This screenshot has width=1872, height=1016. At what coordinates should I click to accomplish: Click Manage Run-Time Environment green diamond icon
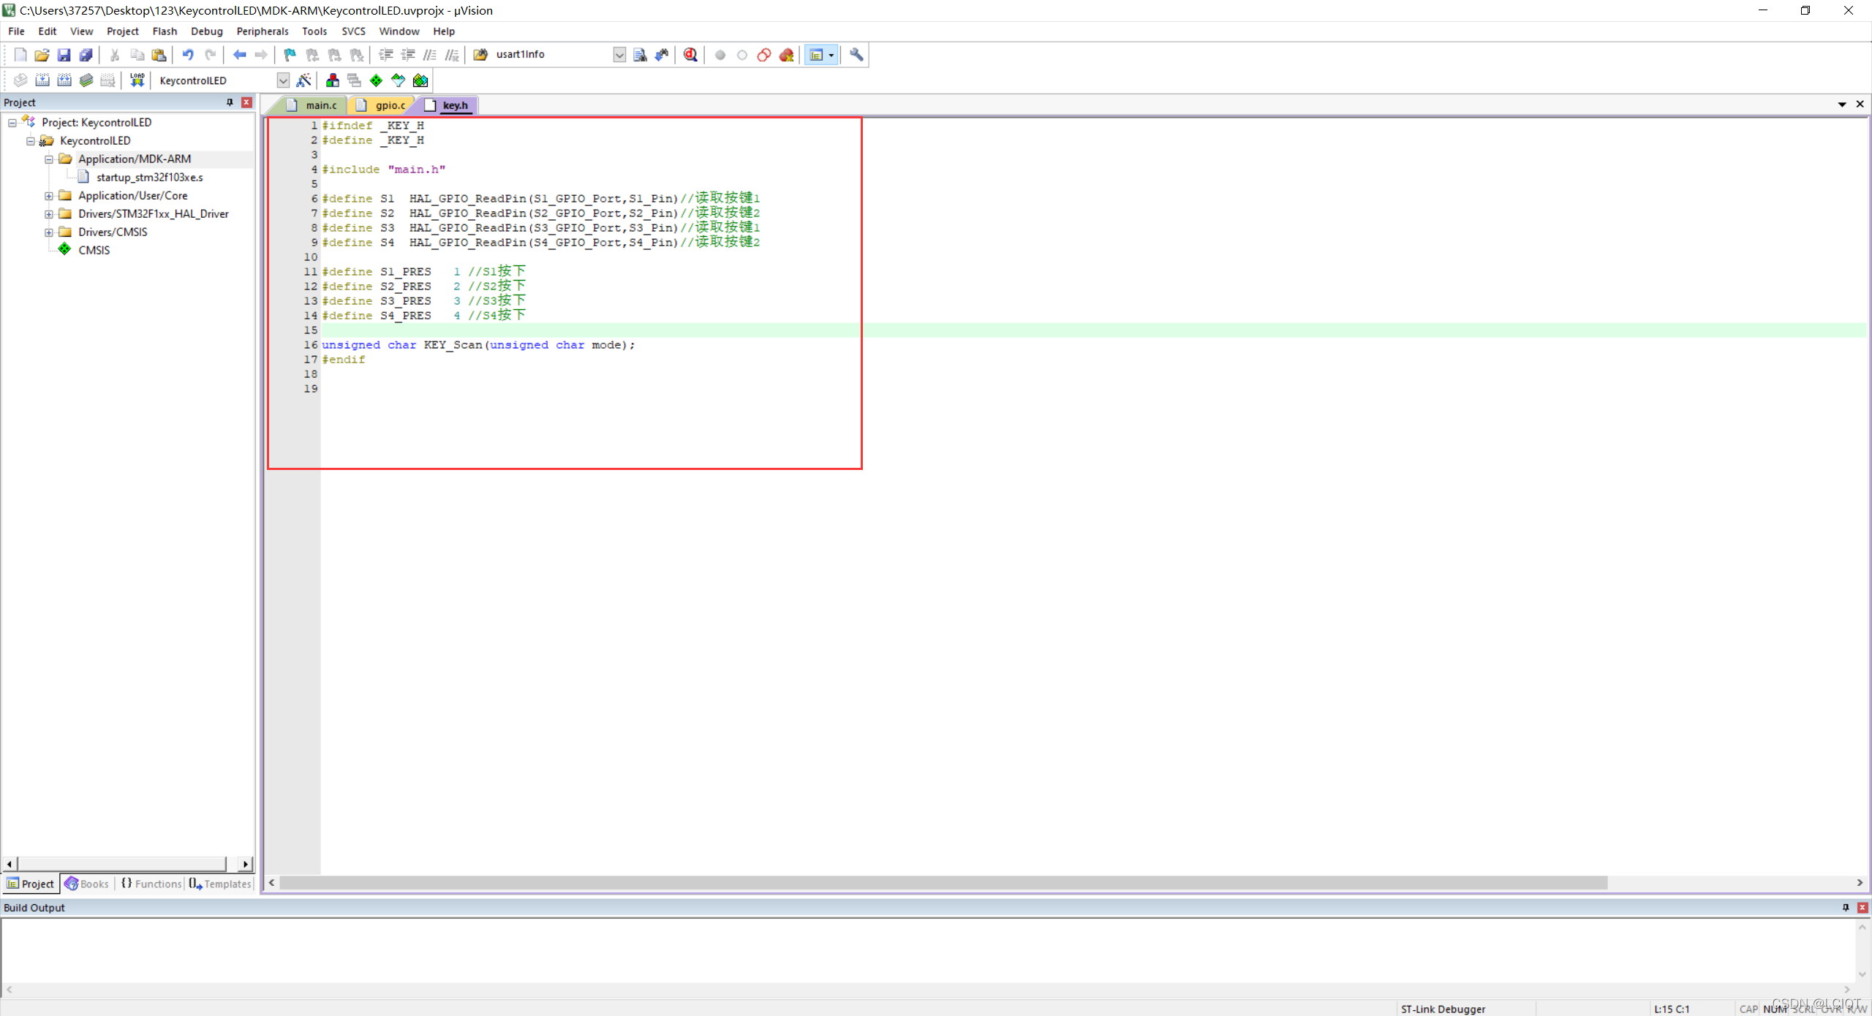376,80
